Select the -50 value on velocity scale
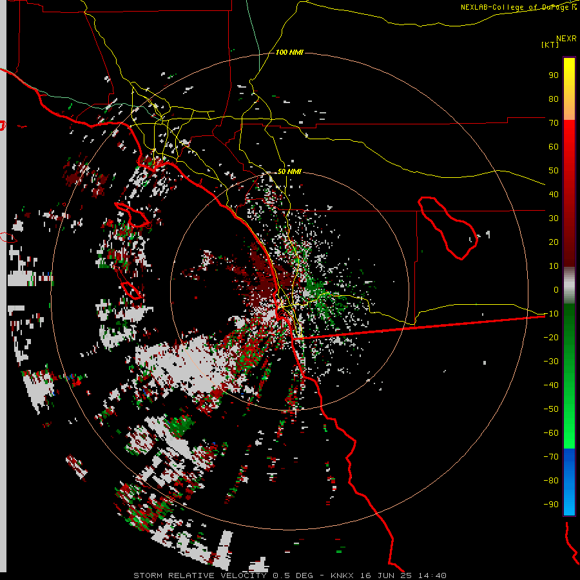The image size is (580, 580). (551, 409)
